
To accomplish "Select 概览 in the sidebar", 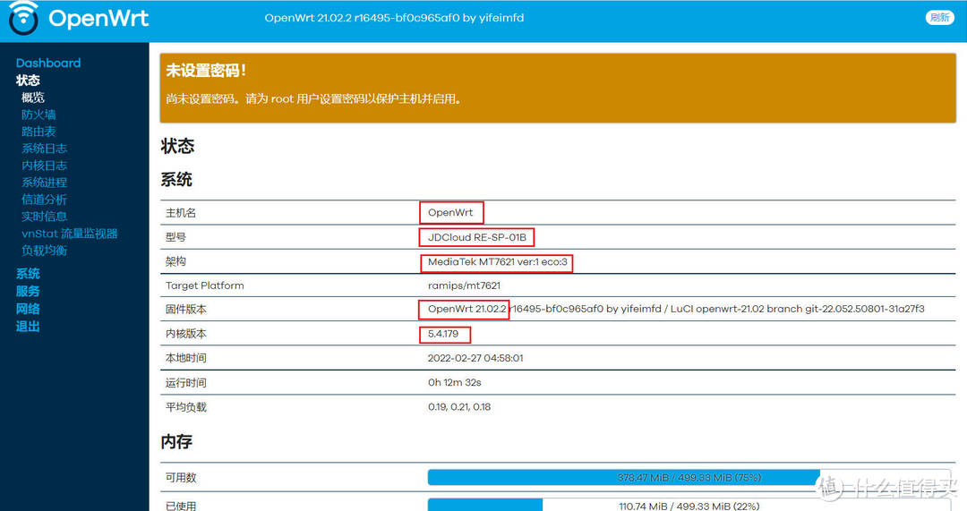I will pyautogui.click(x=33, y=98).
